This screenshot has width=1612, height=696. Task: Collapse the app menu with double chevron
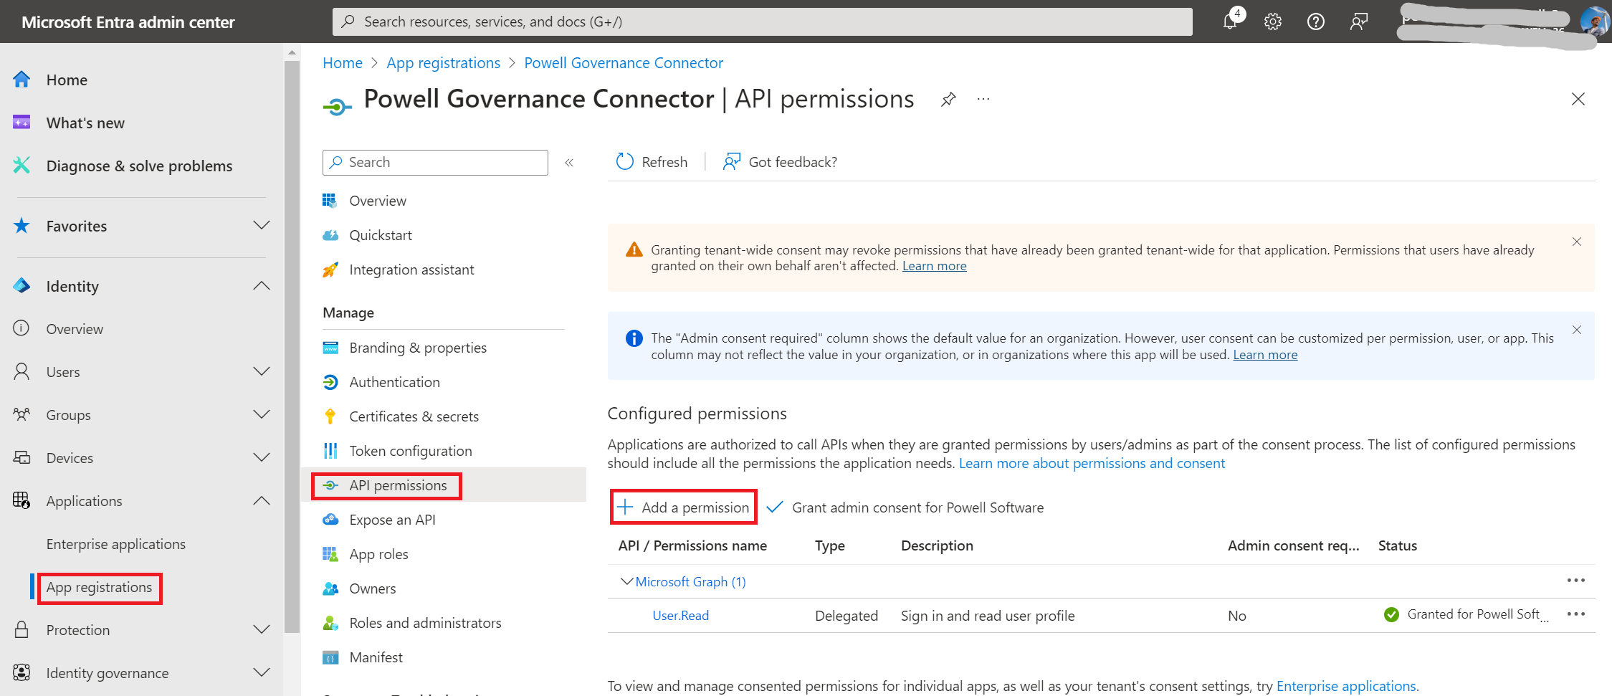569,163
